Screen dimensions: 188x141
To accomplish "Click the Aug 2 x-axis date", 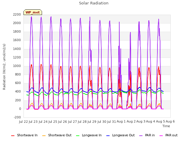I will [x=131, y=122].
